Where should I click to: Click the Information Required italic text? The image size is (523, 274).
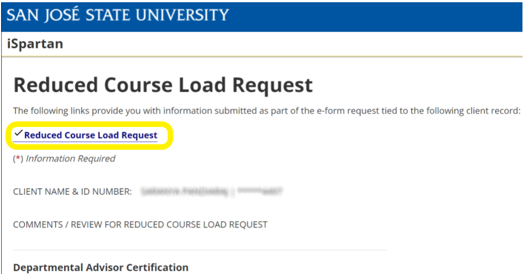70,159
